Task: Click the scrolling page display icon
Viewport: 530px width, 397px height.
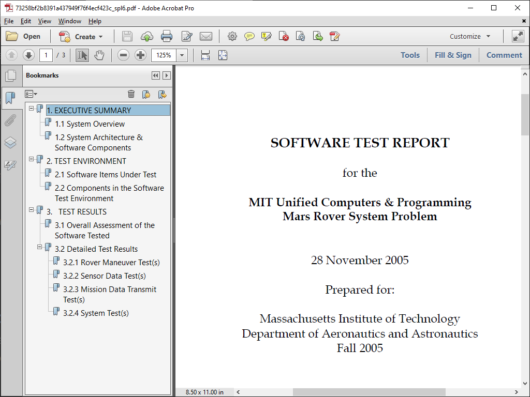Action: [x=205, y=55]
